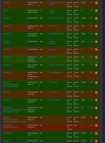
Task: Open HomePod.lan hostname in 192.168.0.5 row
Action: coord(53,92)
